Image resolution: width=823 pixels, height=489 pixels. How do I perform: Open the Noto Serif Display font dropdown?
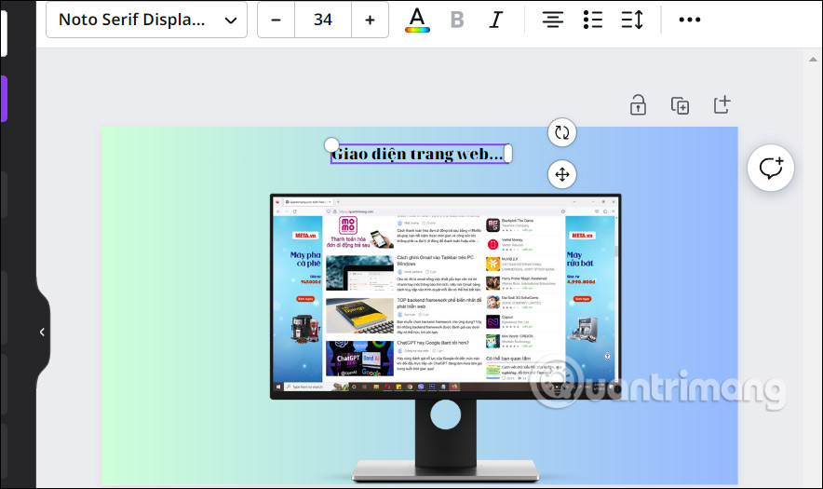tap(146, 20)
